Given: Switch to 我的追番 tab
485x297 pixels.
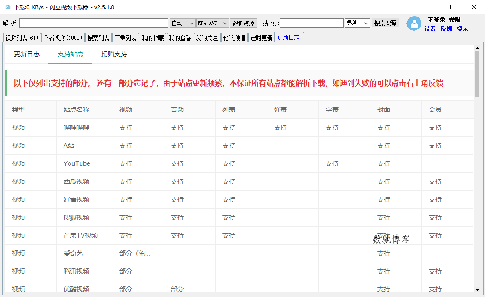Looking at the screenshot, I should (180, 38).
